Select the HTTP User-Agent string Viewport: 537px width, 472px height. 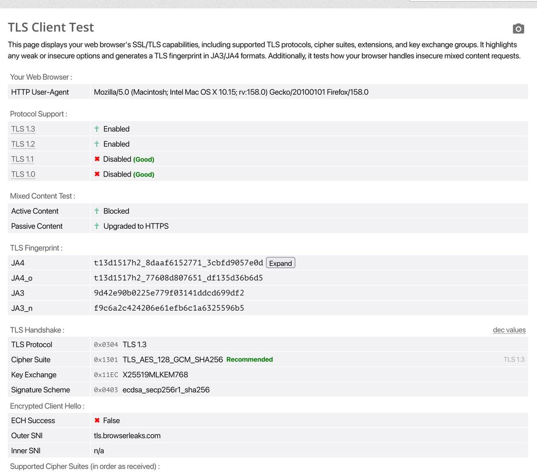pyautogui.click(x=231, y=92)
